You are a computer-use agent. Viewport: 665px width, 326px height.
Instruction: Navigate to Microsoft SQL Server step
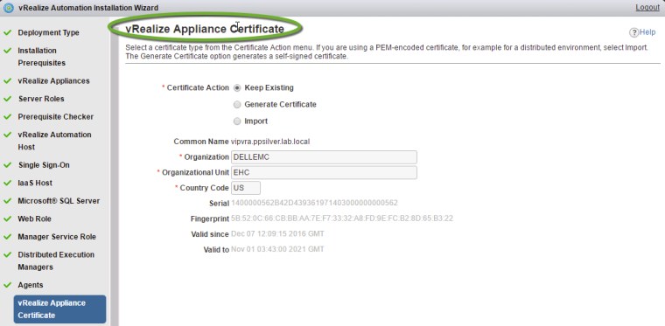59,201
